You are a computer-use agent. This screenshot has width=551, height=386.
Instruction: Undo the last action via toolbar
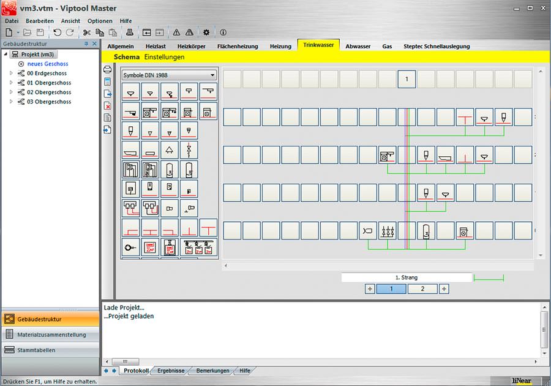[57, 32]
